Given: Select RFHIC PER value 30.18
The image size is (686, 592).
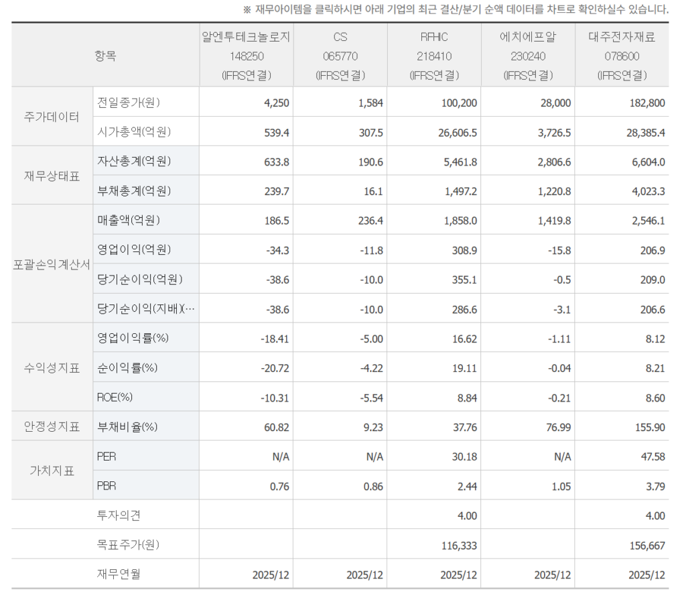Looking at the screenshot, I should tap(464, 457).
